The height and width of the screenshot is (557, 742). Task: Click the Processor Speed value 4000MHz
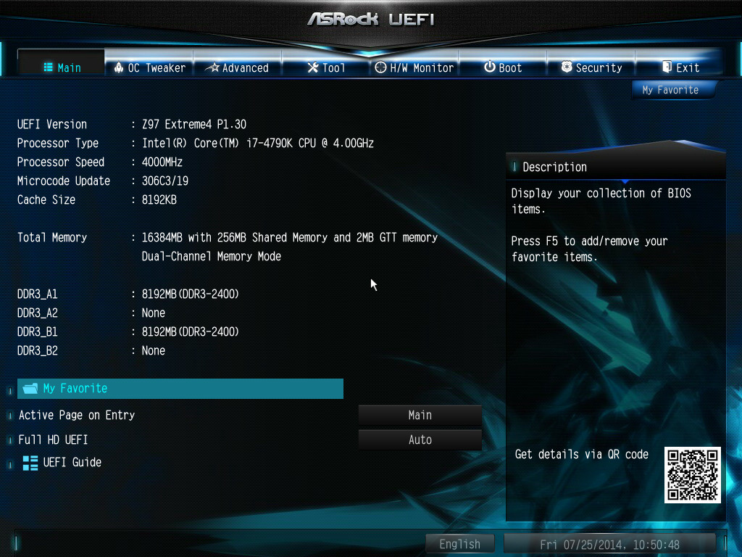coord(162,162)
